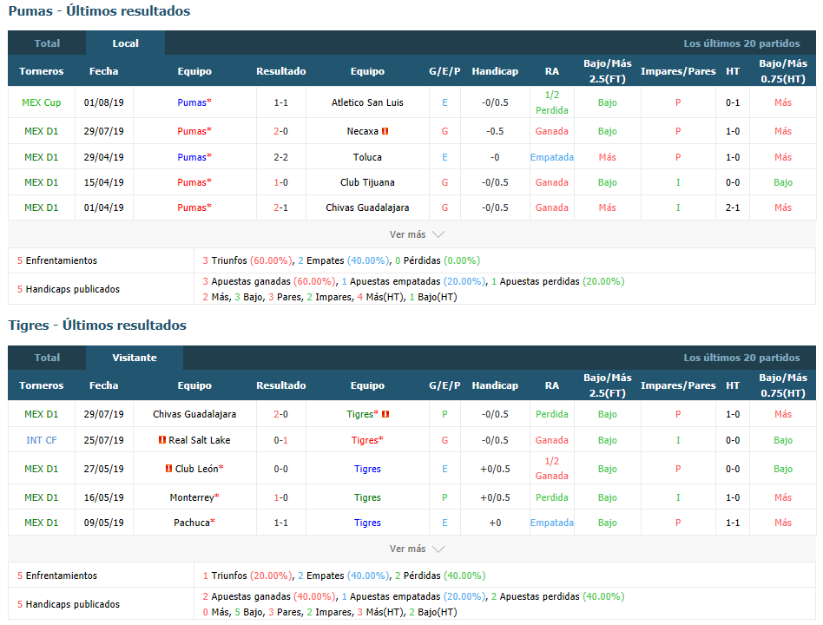Click the red card icon beside Real Salt Lake
The height and width of the screenshot is (625, 823).
[x=162, y=440]
